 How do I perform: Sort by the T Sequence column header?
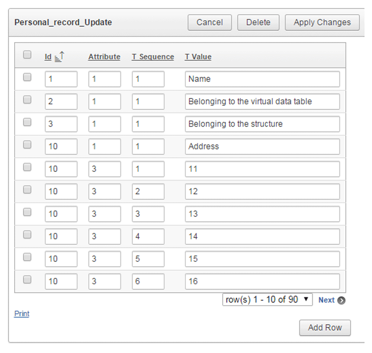tap(153, 57)
